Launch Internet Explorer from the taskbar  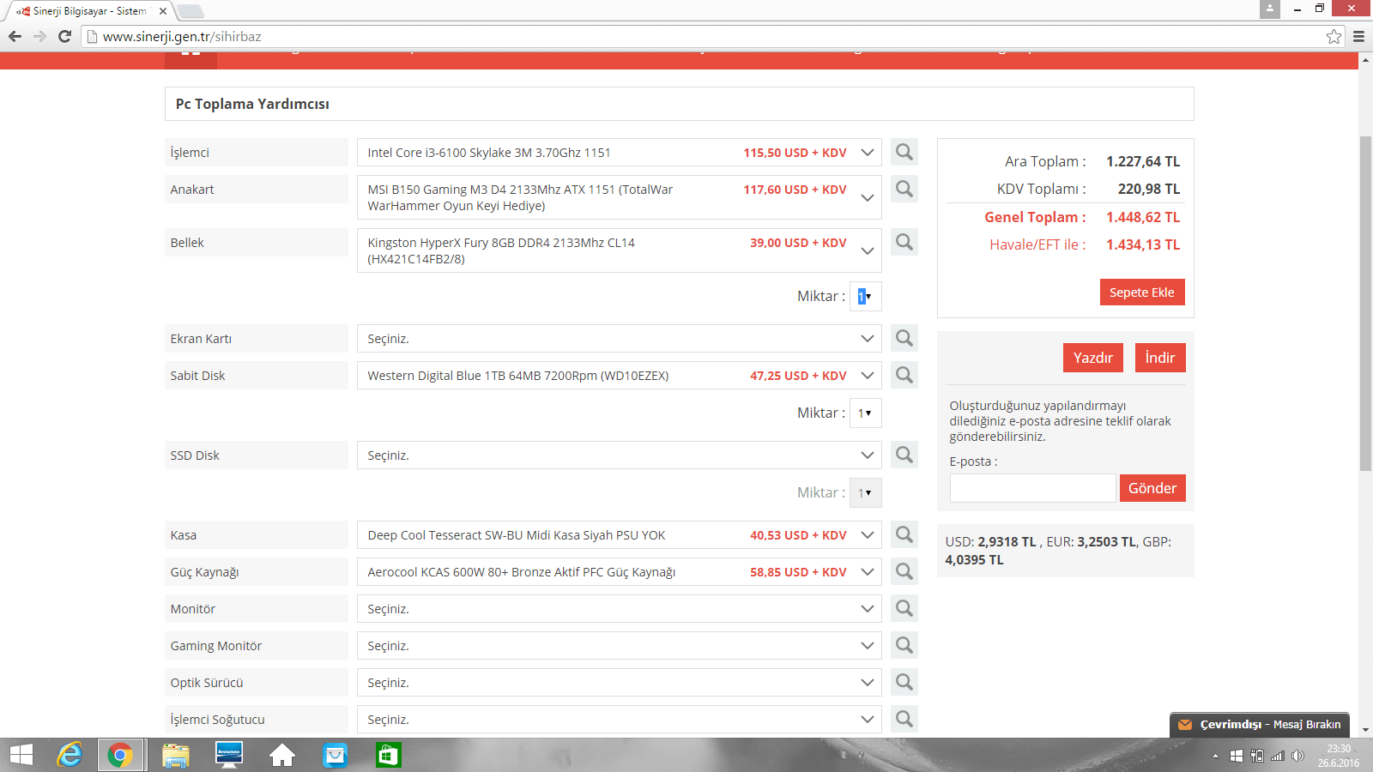(x=70, y=755)
